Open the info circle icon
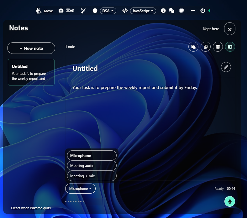 [x=163, y=11]
